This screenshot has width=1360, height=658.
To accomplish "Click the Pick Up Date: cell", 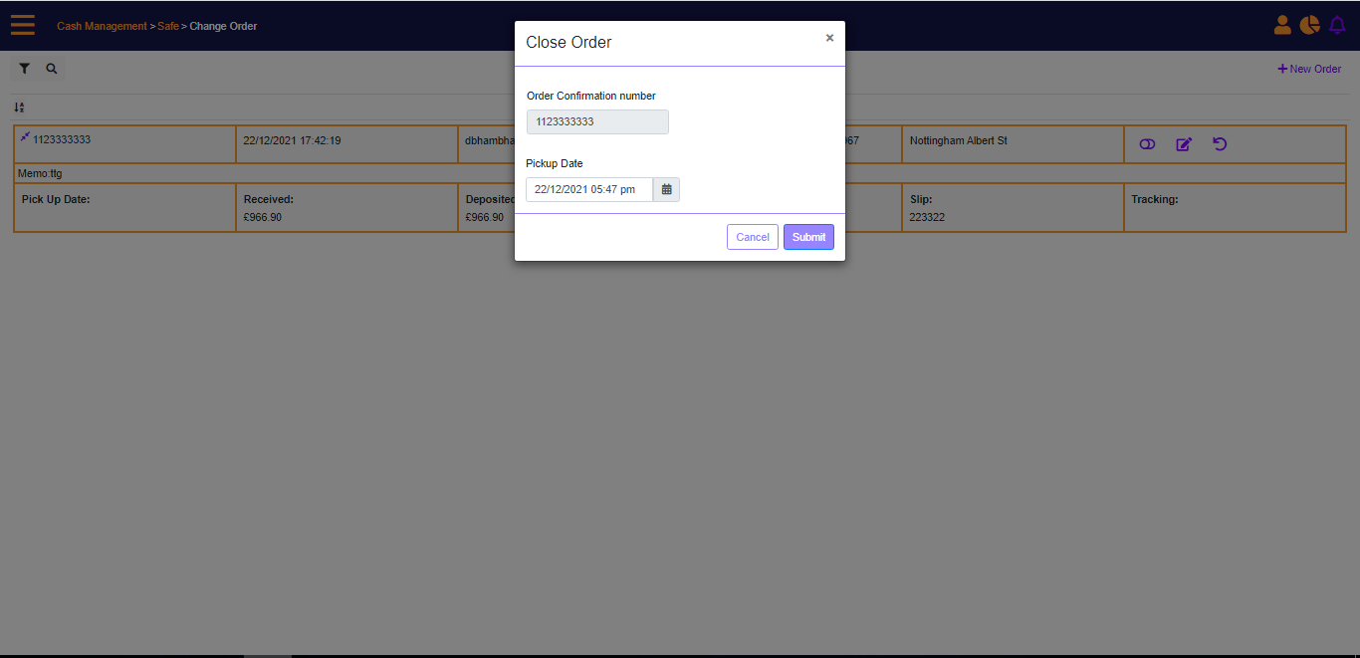I will pyautogui.click(x=124, y=207).
